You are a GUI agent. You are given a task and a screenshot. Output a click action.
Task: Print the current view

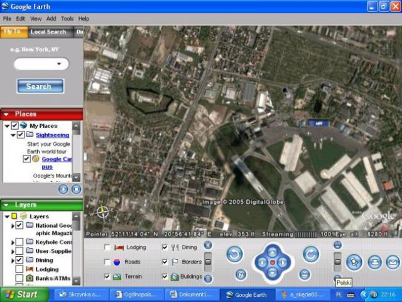pos(374,262)
